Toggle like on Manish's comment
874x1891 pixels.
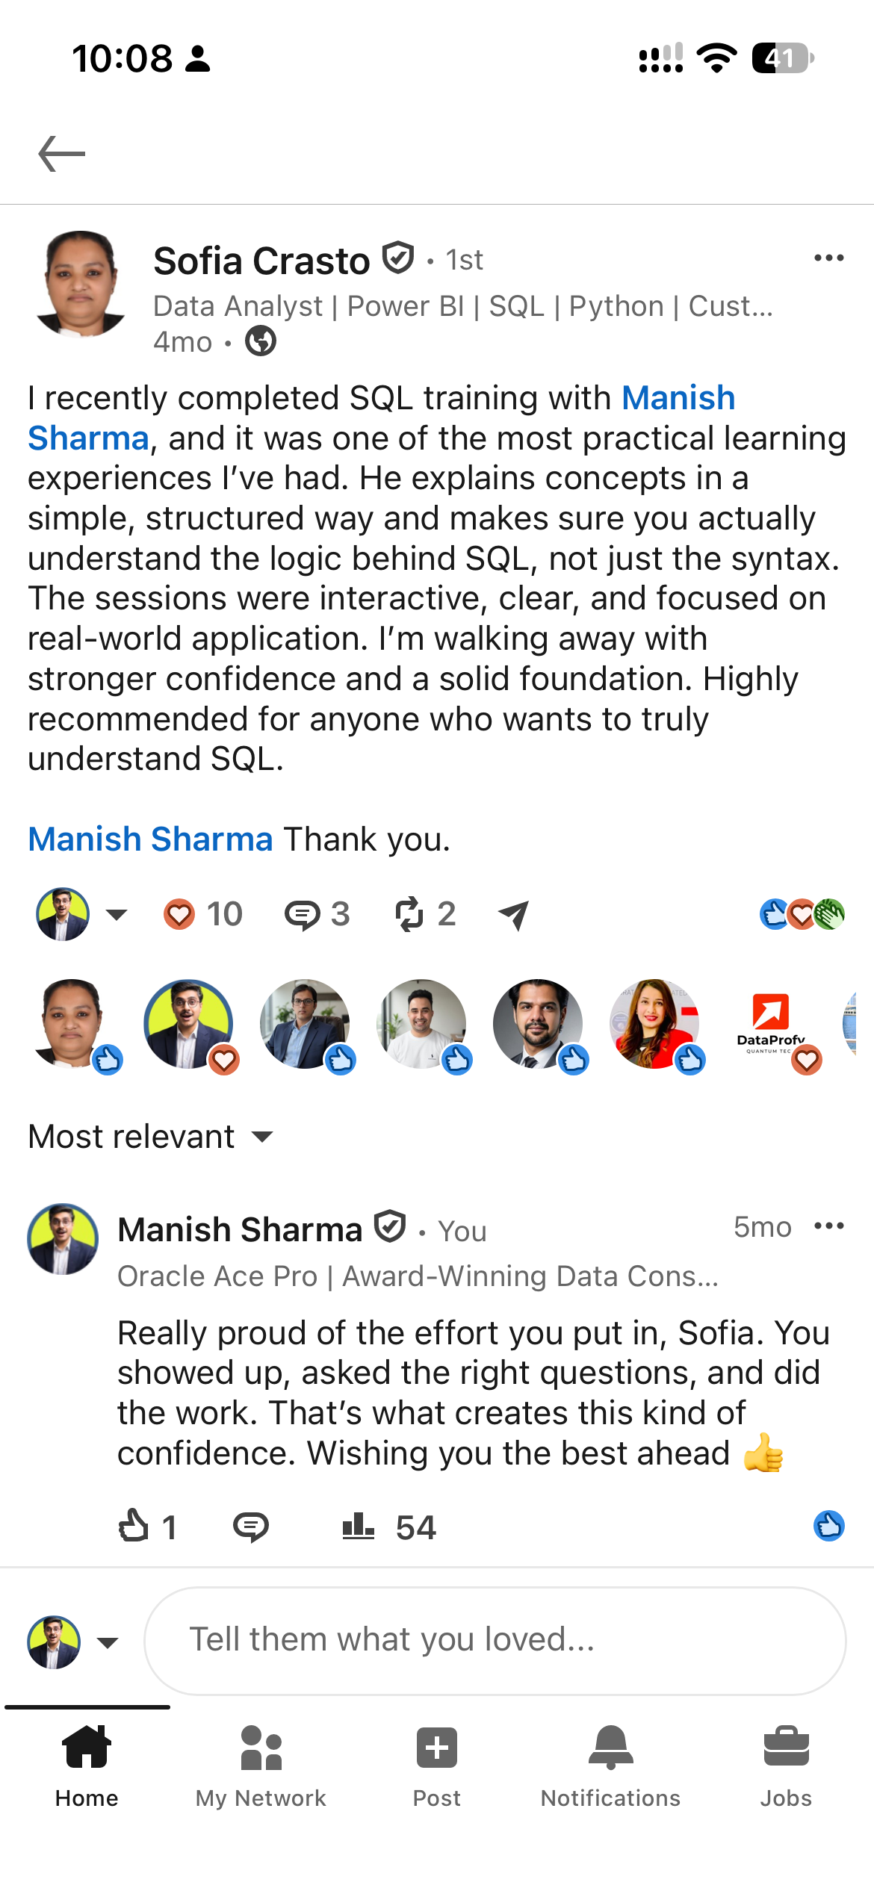[x=134, y=1526]
